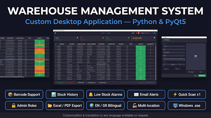Click the notification bell in top bar
Screen dimensions: 211x118
pyautogui.click(x=137, y=33)
